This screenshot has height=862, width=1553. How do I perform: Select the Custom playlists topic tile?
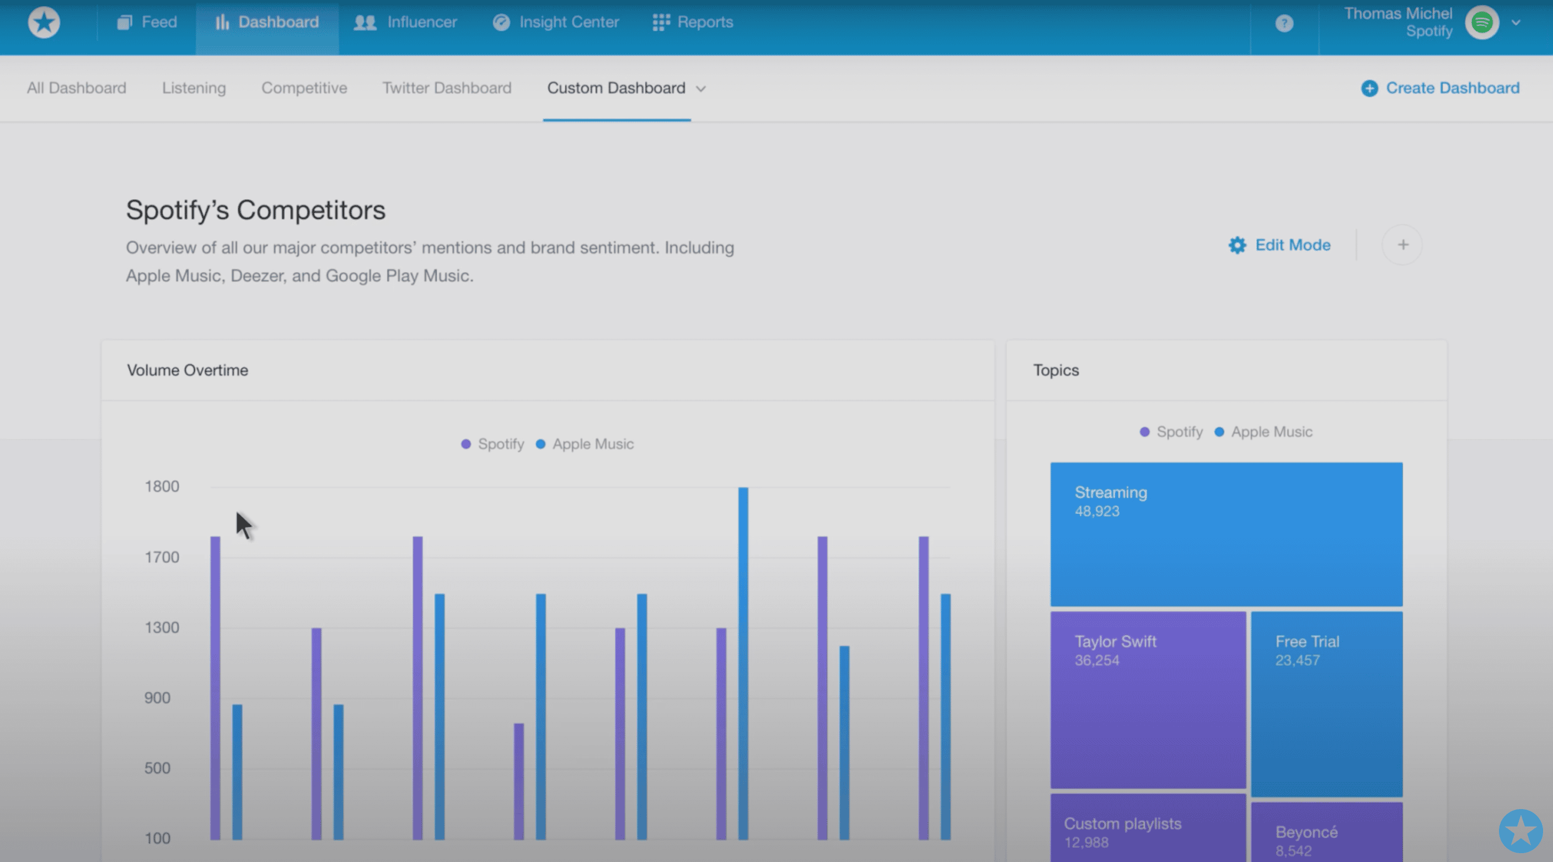[x=1148, y=828]
